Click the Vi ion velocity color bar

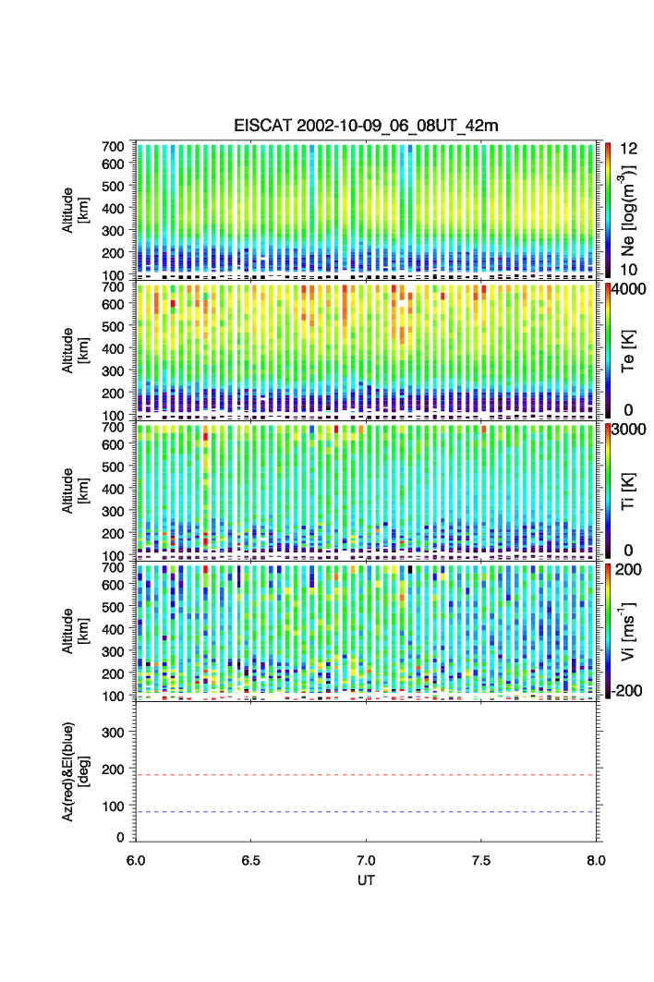[x=608, y=630]
